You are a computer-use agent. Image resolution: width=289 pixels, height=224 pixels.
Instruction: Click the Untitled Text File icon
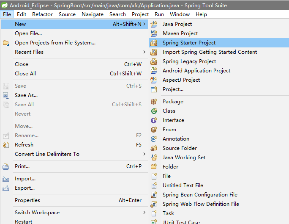[x=154, y=185]
